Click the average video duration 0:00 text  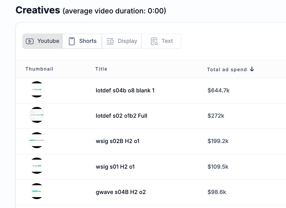coord(114,11)
